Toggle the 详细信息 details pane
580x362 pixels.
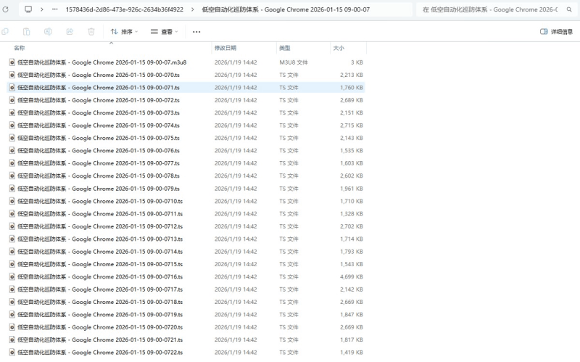point(556,32)
